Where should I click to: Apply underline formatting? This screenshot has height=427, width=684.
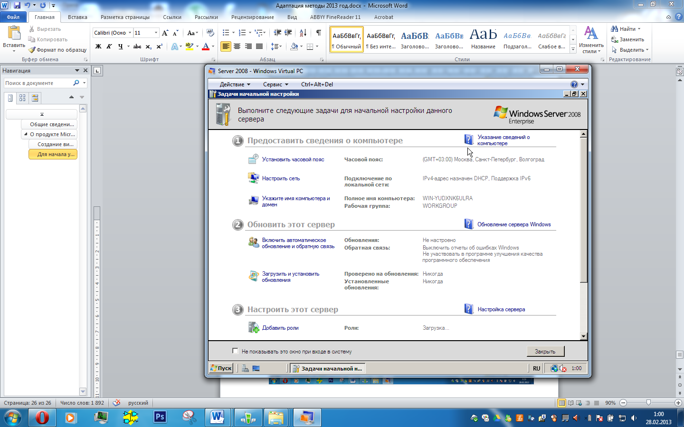pos(121,46)
